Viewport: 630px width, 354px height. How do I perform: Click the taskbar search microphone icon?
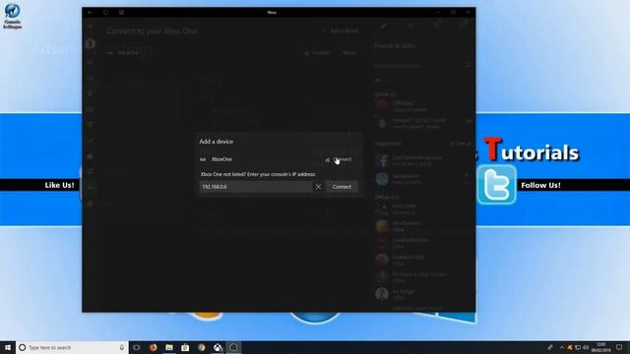coord(122,347)
